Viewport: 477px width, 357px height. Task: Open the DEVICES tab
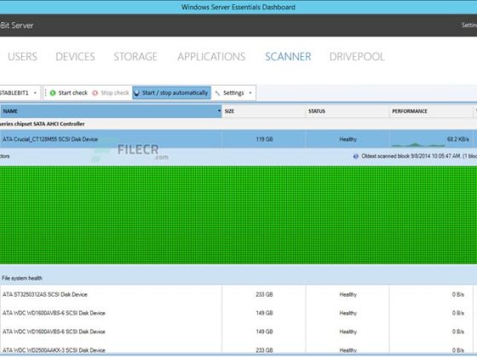(x=75, y=56)
